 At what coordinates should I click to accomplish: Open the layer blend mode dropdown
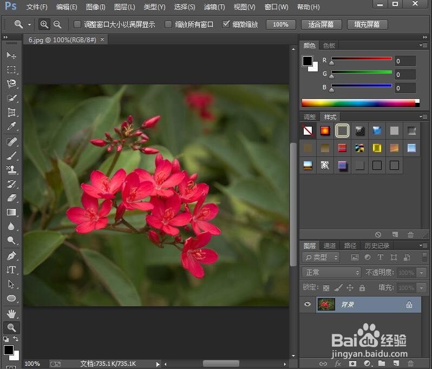click(x=331, y=273)
